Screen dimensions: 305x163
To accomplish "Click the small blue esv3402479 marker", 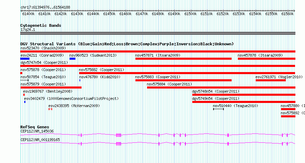I will click(x=25, y=102).
